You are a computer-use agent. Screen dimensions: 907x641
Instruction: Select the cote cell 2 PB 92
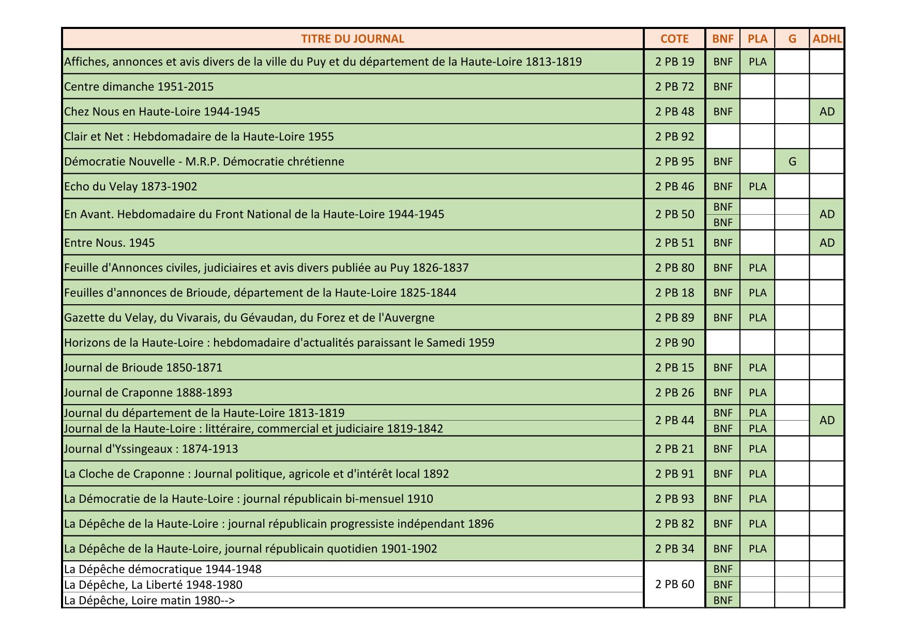point(674,137)
